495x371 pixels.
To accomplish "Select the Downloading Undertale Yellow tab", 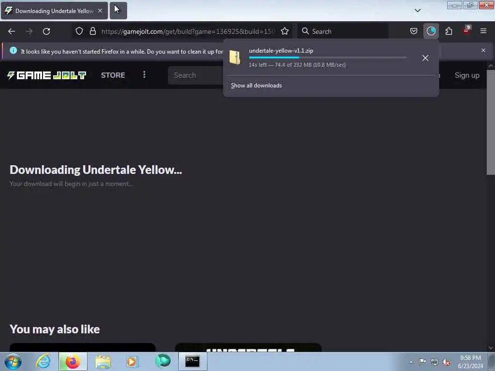I will [54, 11].
